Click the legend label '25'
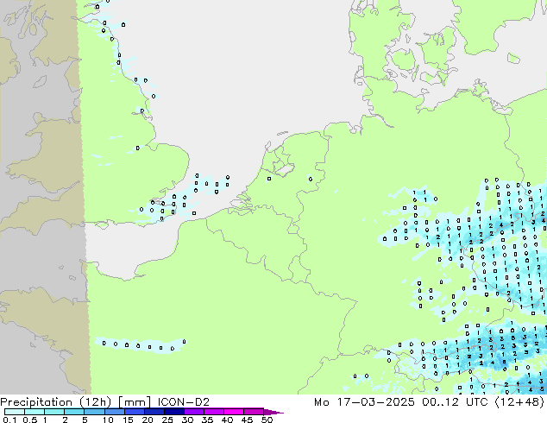 167,420
